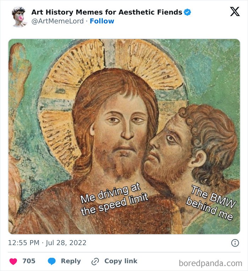Open the fresco meme image

(x=124, y=137)
